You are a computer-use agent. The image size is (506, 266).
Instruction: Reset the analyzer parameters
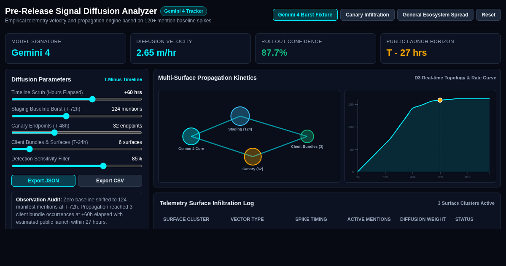click(x=488, y=15)
